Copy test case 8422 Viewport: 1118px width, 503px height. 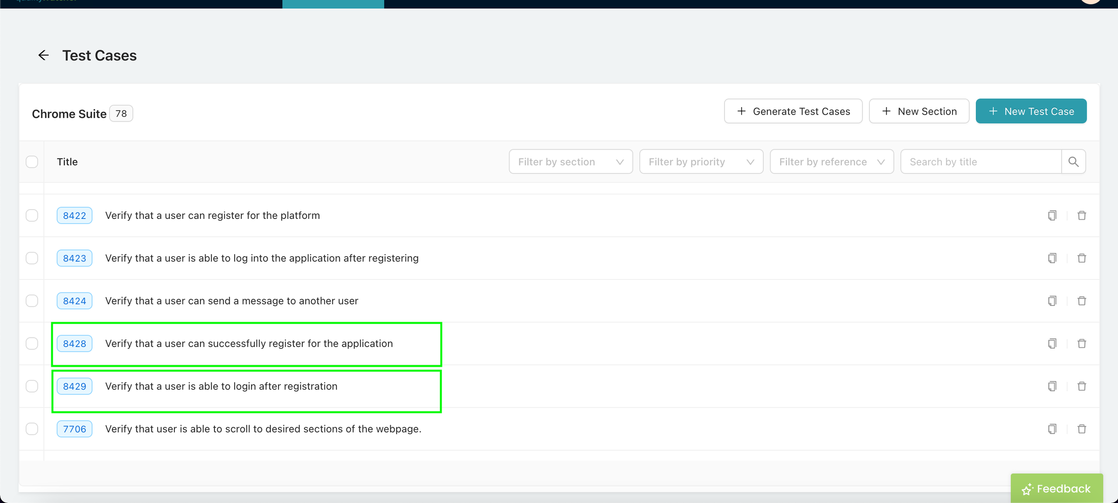(1052, 215)
